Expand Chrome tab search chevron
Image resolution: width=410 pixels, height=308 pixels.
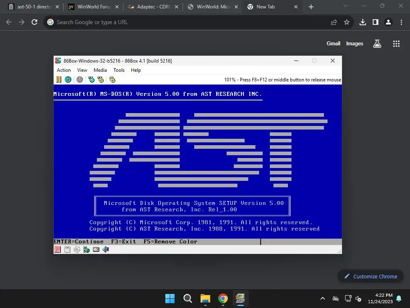pos(346,6)
